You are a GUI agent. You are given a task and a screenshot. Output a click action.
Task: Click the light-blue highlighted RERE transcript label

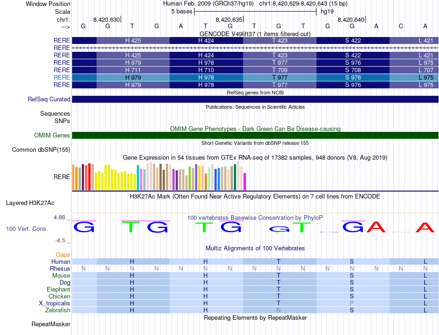tap(61, 77)
